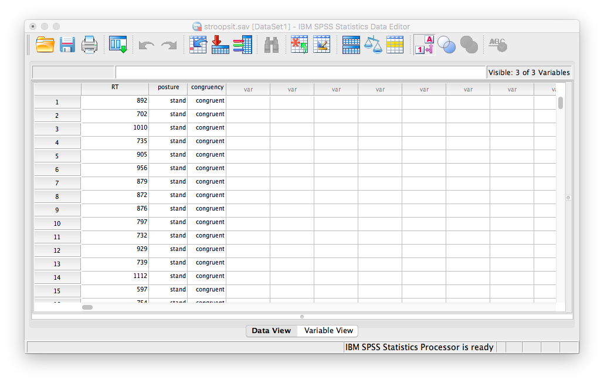Click the vertical scrollbar thumb
This screenshot has height=383, width=604.
click(x=561, y=103)
